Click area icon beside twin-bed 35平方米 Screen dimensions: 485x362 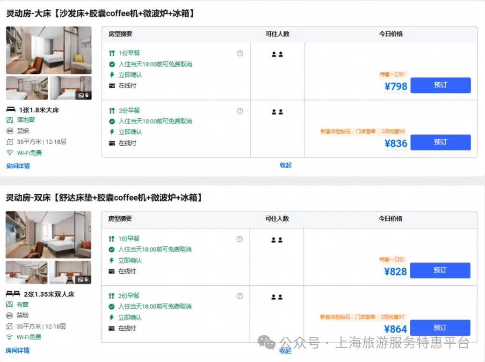pyautogui.click(x=9, y=326)
